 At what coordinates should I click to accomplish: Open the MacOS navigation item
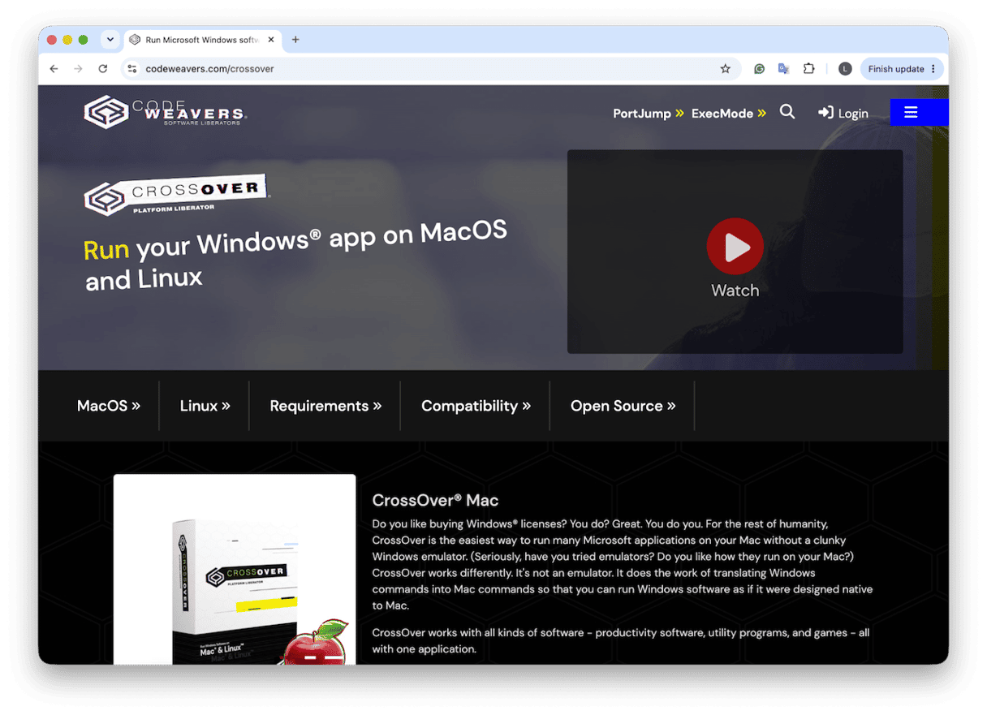pyautogui.click(x=109, y=406)
